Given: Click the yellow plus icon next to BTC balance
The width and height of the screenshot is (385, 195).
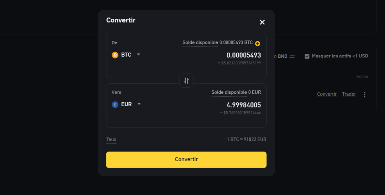Looking at the screenshot, I should (x=257, y=43).
